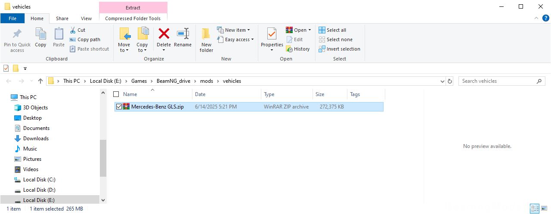The image size is (551, 214).
Task: Click quick access toolbar new folder icon
Action: [16, 68]
